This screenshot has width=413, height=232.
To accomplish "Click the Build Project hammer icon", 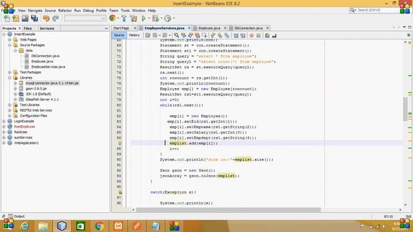I will 124,19.
